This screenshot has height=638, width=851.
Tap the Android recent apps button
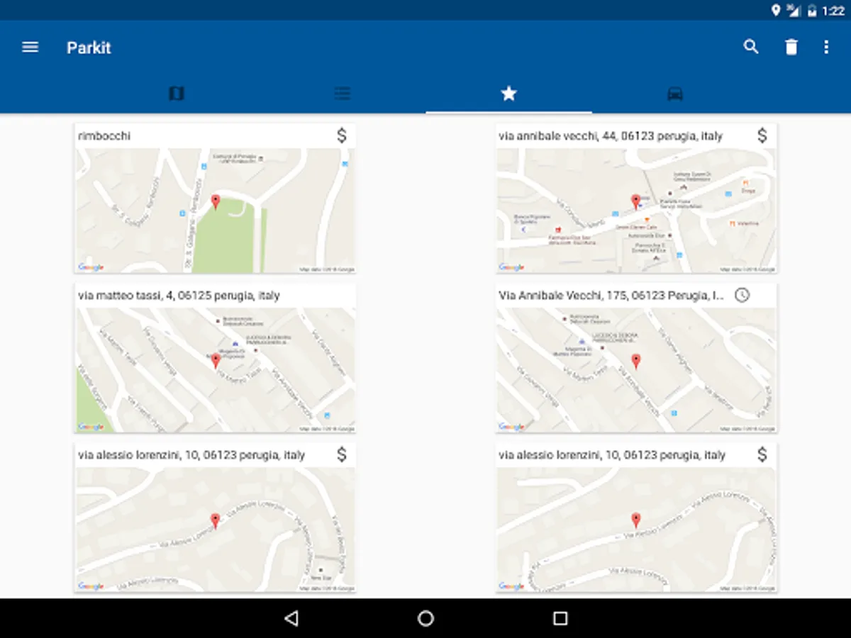pyautogui.click(x=560, y=618)
